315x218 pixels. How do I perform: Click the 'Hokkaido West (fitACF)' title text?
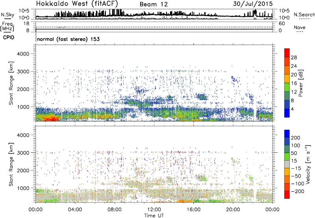point(77,4)
